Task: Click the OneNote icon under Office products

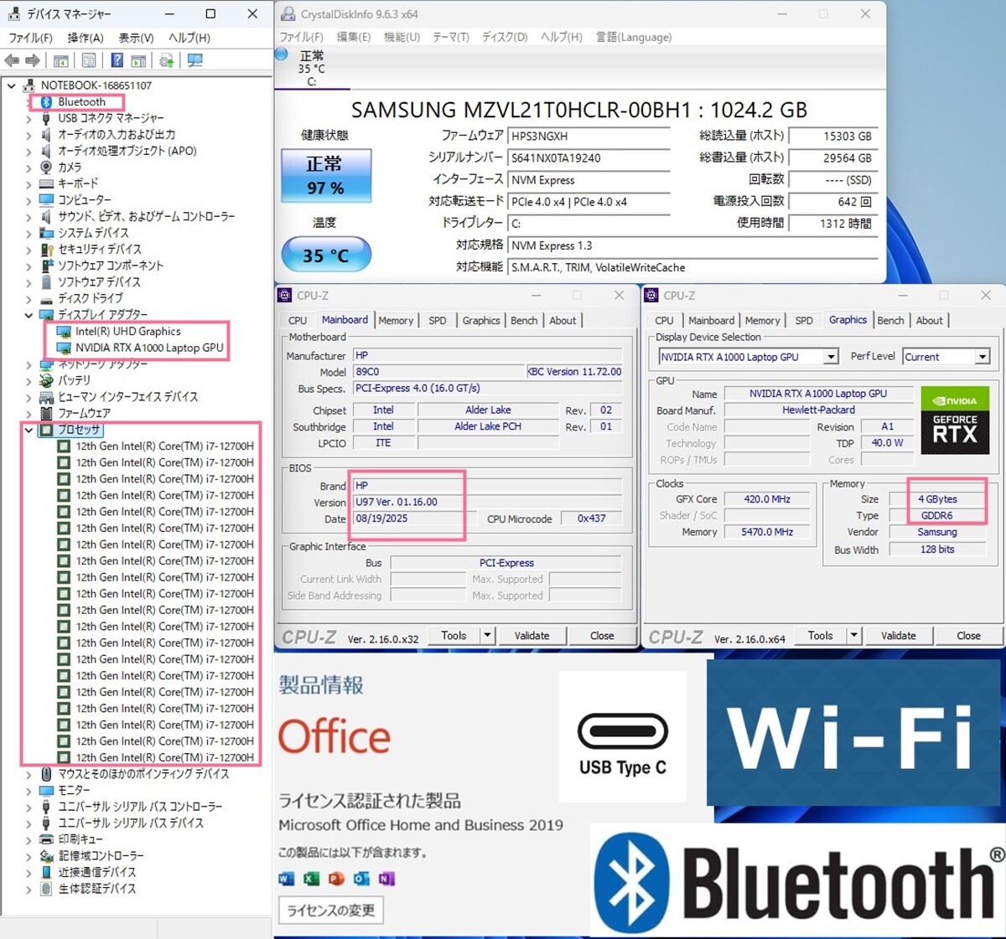Action: (x=386, y=879)
